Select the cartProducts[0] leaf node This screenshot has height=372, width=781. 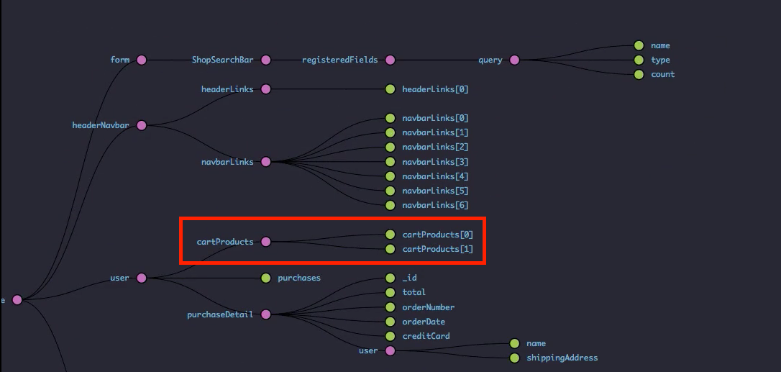click(390, 235)
